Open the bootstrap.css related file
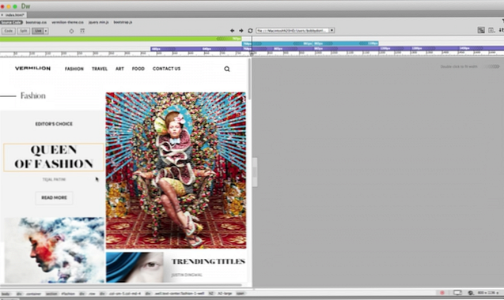The image size is (504, 300). [x=36, y=22]
